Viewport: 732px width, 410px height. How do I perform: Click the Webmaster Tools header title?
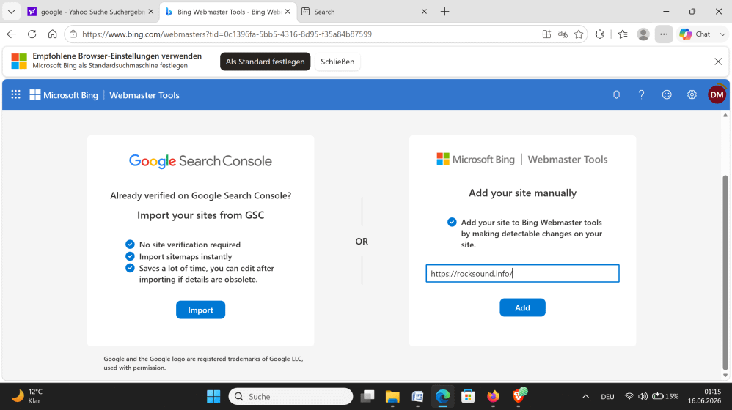click(144, 95)
